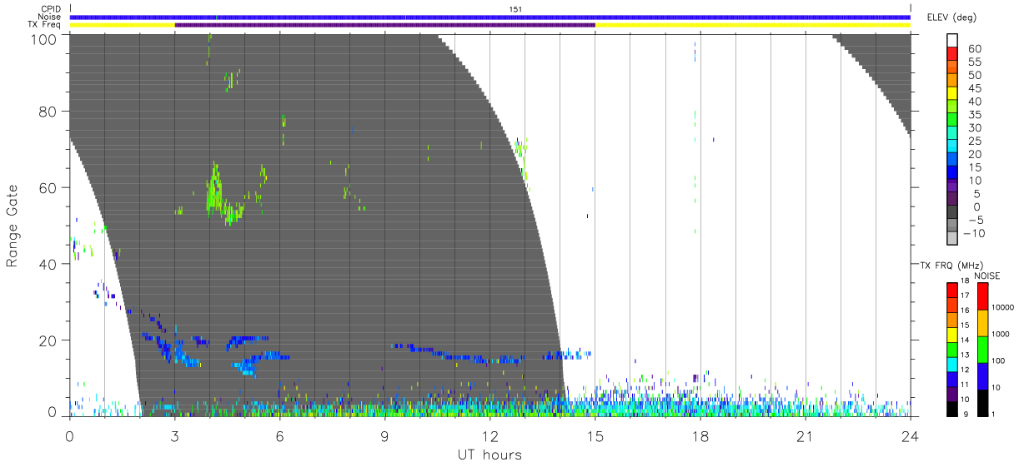Click the Range Gate axis label
This screenshot has height=472, width=1024.
point(13,226)
